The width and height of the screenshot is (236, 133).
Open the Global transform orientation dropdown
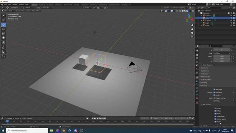pos(87,8)
